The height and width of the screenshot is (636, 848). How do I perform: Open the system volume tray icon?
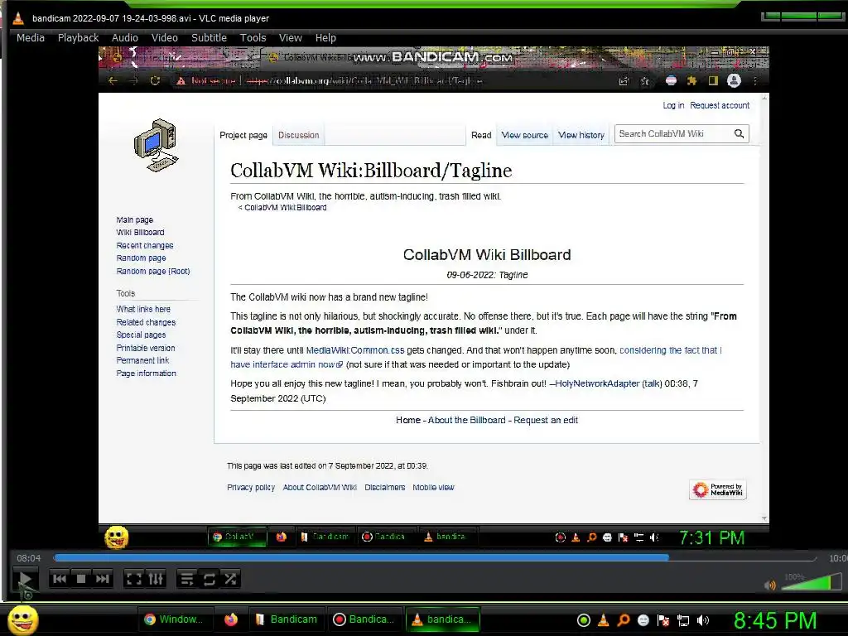pyautogui.click(x=703, y=620)
